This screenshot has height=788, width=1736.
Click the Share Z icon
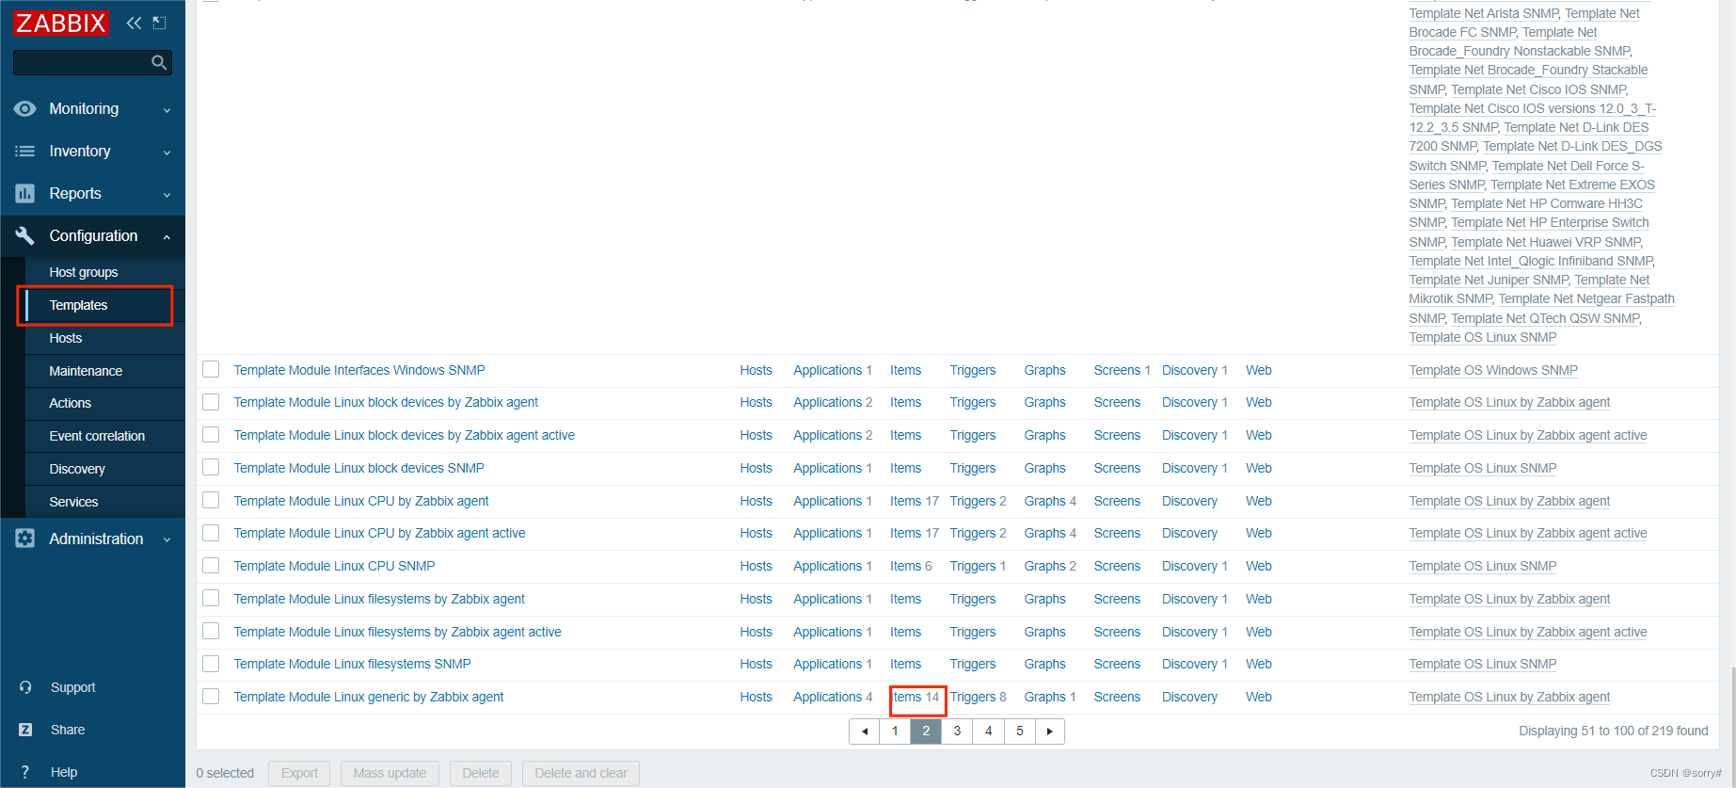point(25,730)
